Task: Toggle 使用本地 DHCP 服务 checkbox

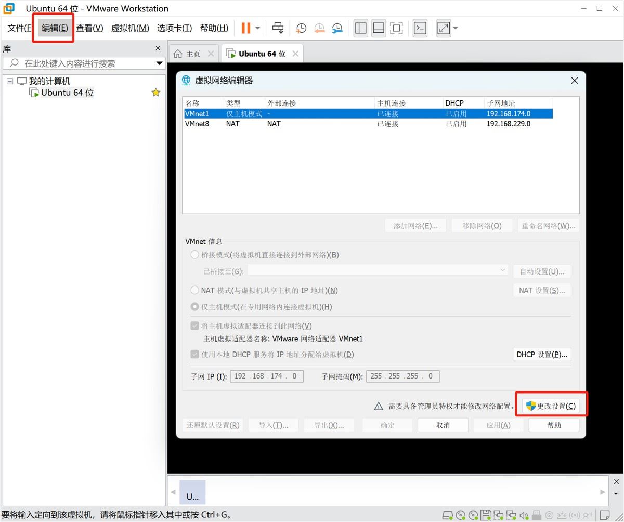Action: (195, 354)
